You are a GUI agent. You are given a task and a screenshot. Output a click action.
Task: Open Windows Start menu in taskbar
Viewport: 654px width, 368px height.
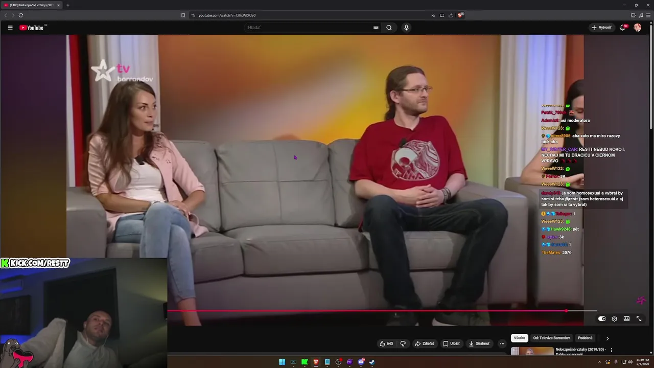pos(282,362)
